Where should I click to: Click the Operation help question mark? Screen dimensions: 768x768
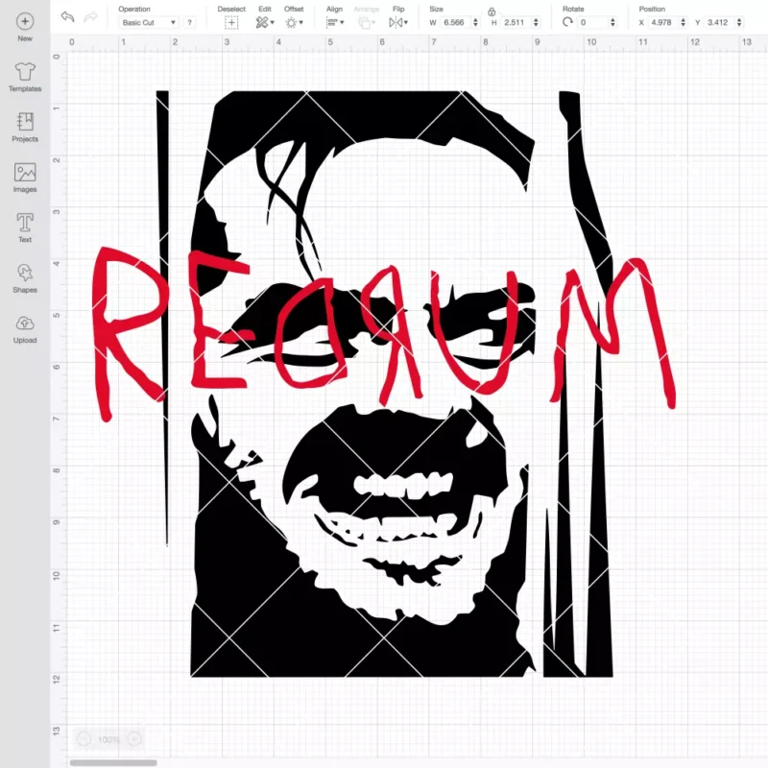tap(189, 22)
